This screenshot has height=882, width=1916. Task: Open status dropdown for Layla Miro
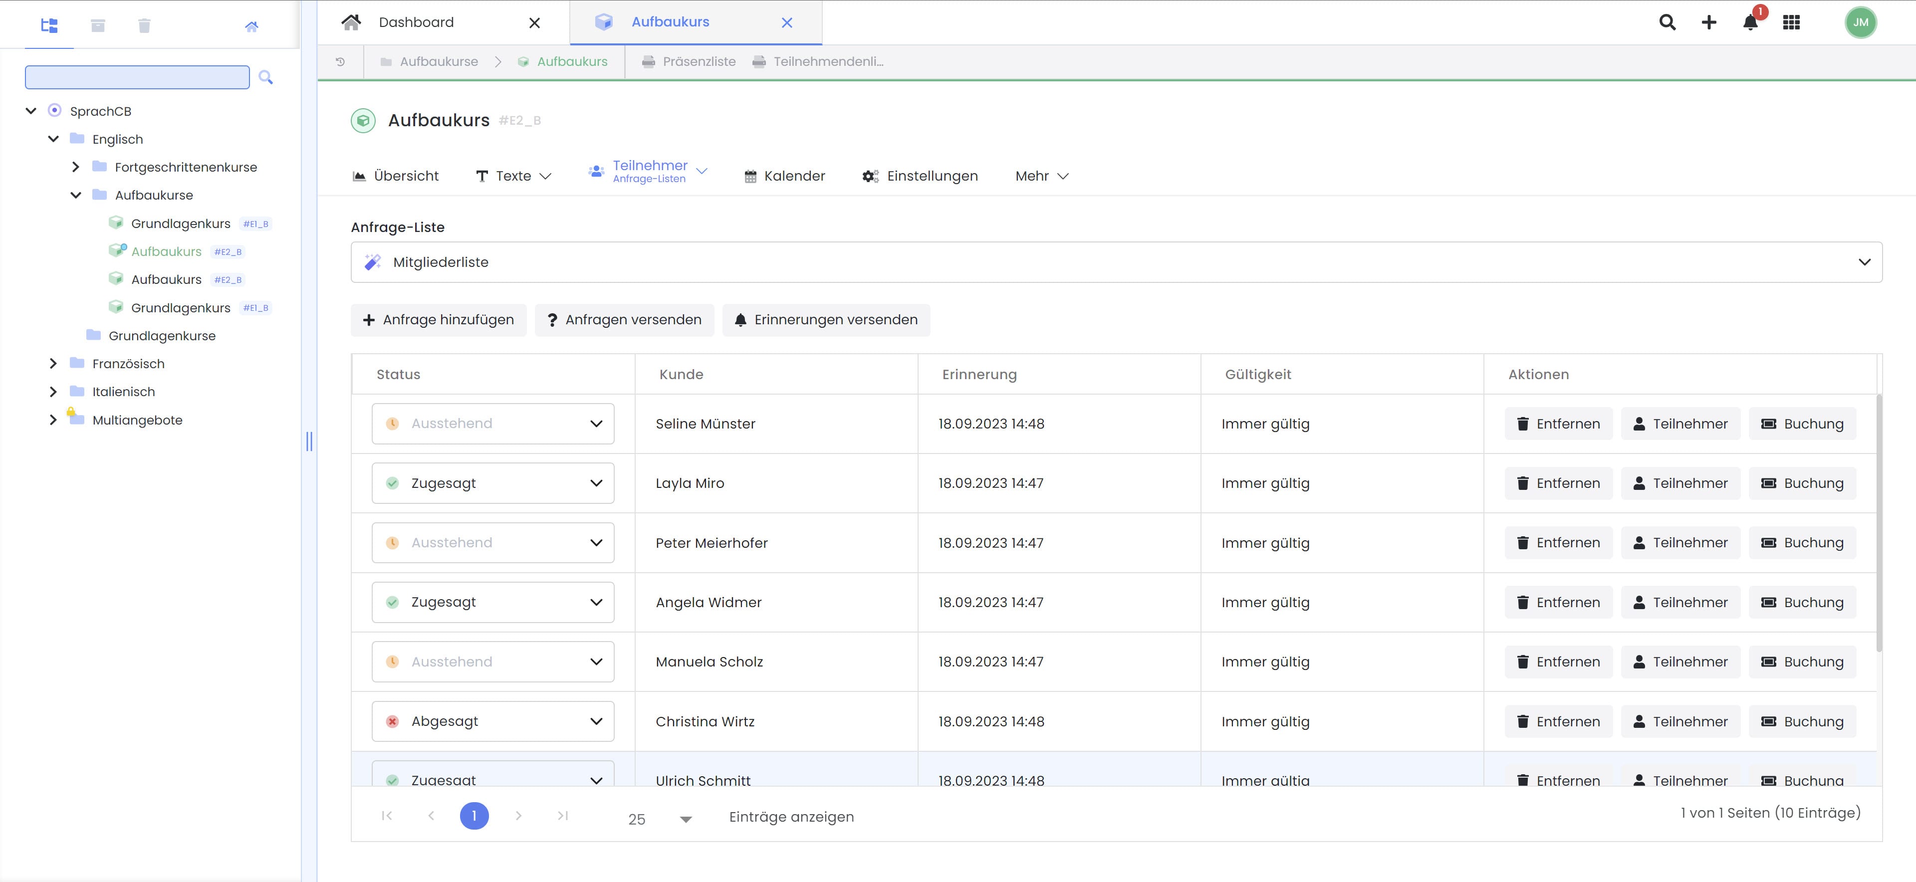click(x=493, y=483)
